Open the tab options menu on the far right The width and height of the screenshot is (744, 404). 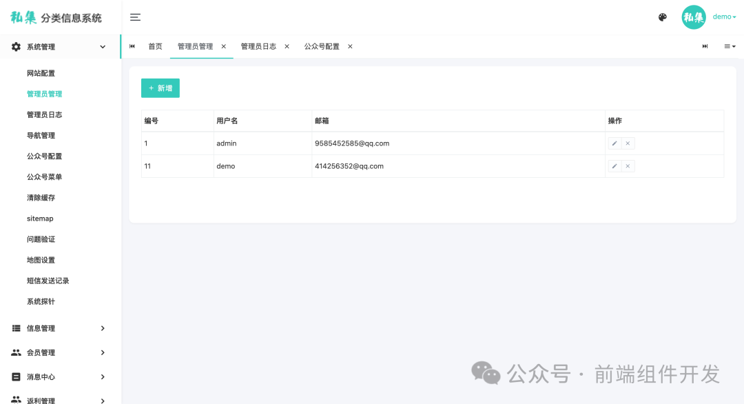coord(729,46)
